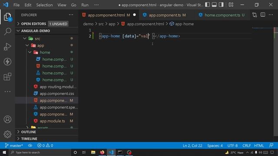Open the source control compare changes icon

[255, 15]
